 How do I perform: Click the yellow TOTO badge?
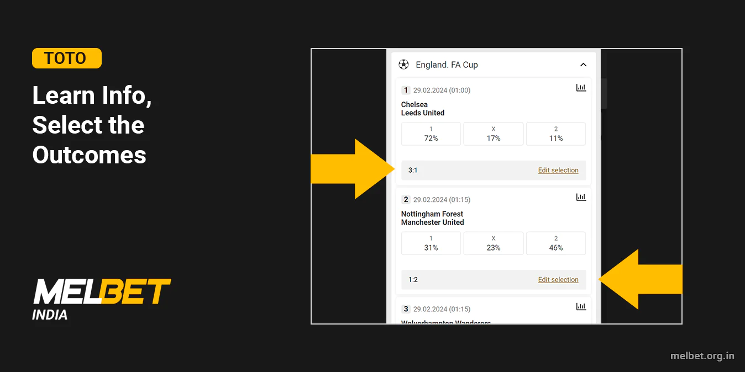pyautogui.click(x=66, y=58)
